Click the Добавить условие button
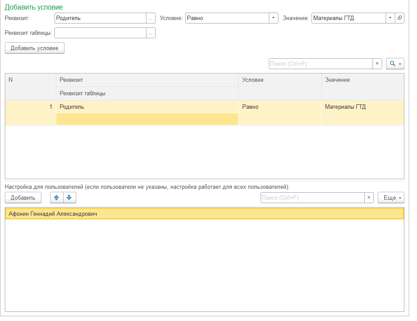 pos(34,48)
